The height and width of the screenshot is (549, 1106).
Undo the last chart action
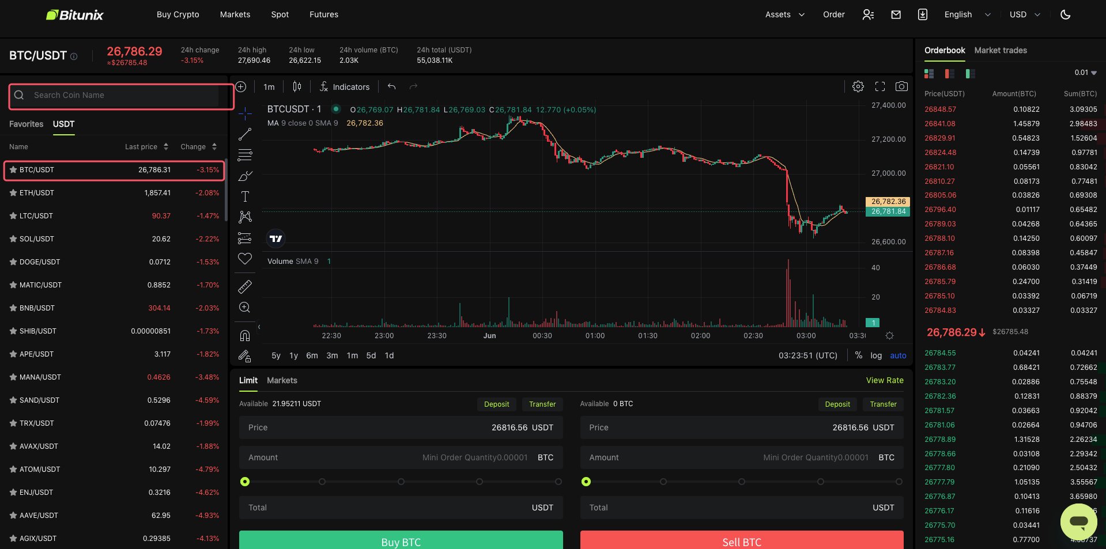click(392, 86)
